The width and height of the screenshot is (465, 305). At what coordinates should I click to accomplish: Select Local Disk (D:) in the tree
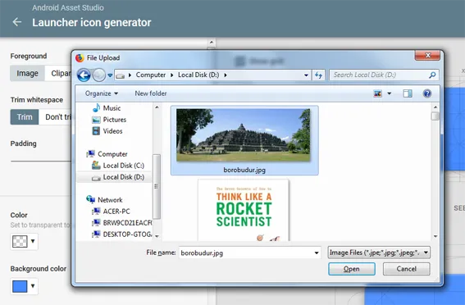[123, 177]
